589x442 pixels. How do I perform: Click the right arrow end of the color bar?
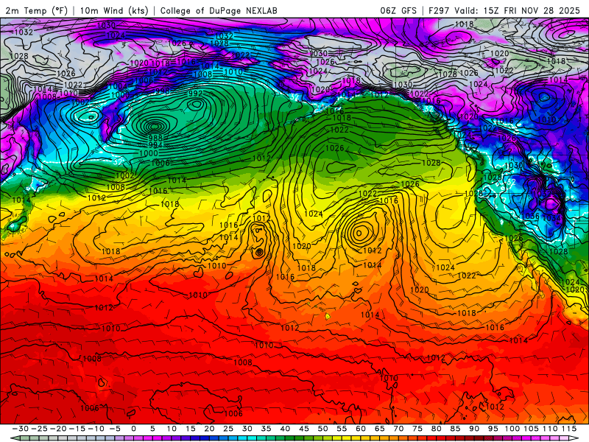[575, 438]
